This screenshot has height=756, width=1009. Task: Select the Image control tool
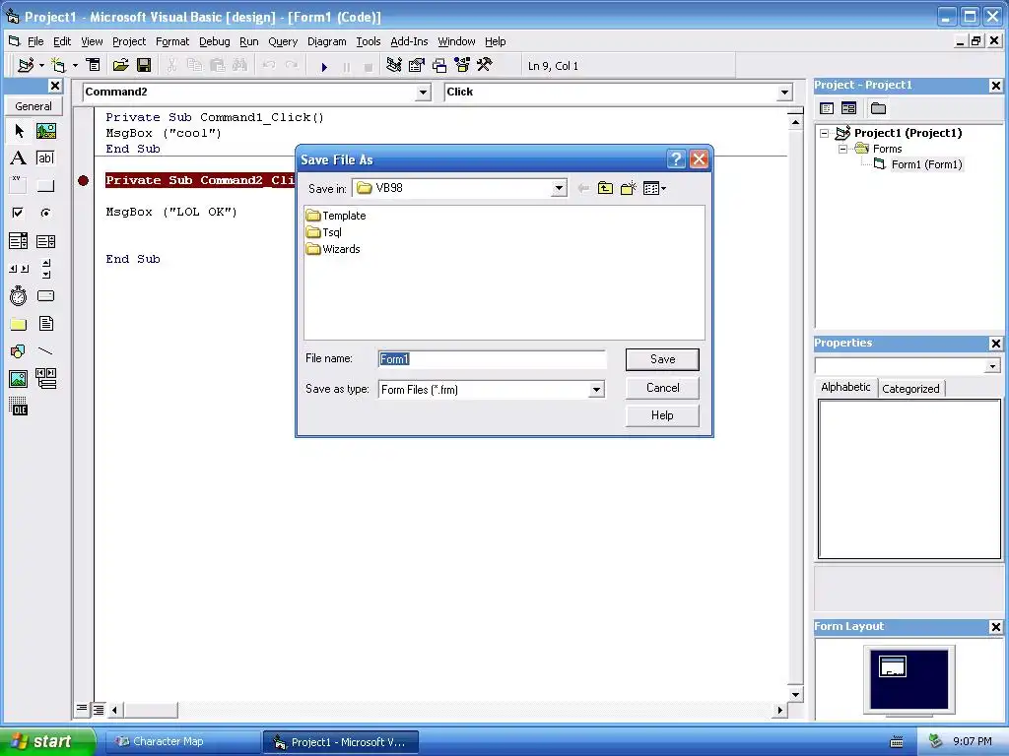[19, 379]
